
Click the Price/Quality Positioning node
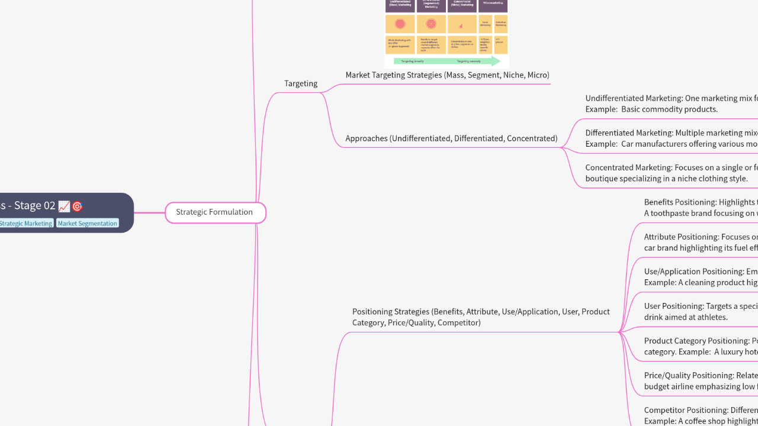(x=701, y=380)
